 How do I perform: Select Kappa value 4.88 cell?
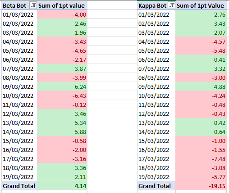pos(201,87)
